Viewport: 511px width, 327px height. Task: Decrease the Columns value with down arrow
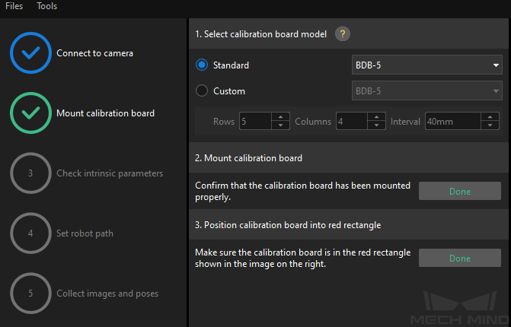[x=376, y=125]
